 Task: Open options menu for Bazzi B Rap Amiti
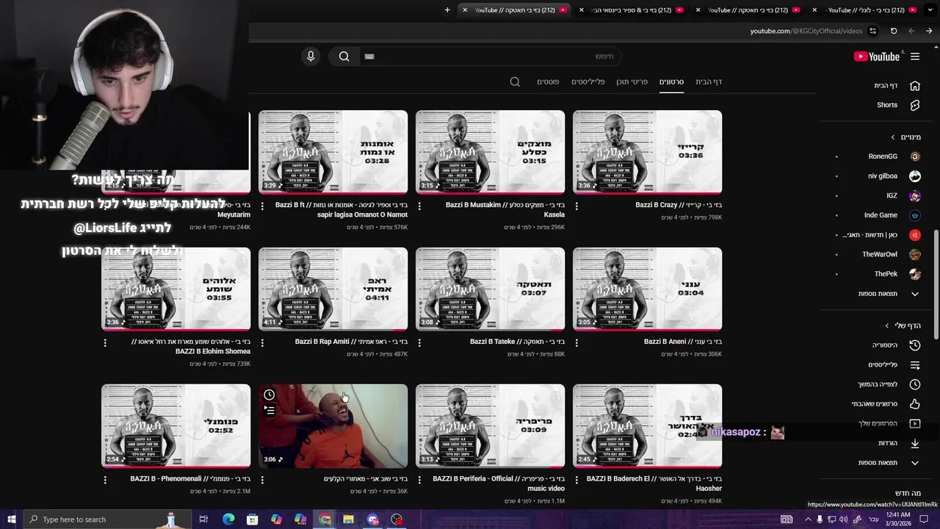[262, 342]
